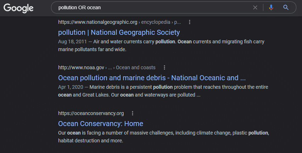Click the Ocean Conservancy snippet about plastic pollution
Image resolution: width=302 pixels, height=153 pixels.
(x=163, y=137)
